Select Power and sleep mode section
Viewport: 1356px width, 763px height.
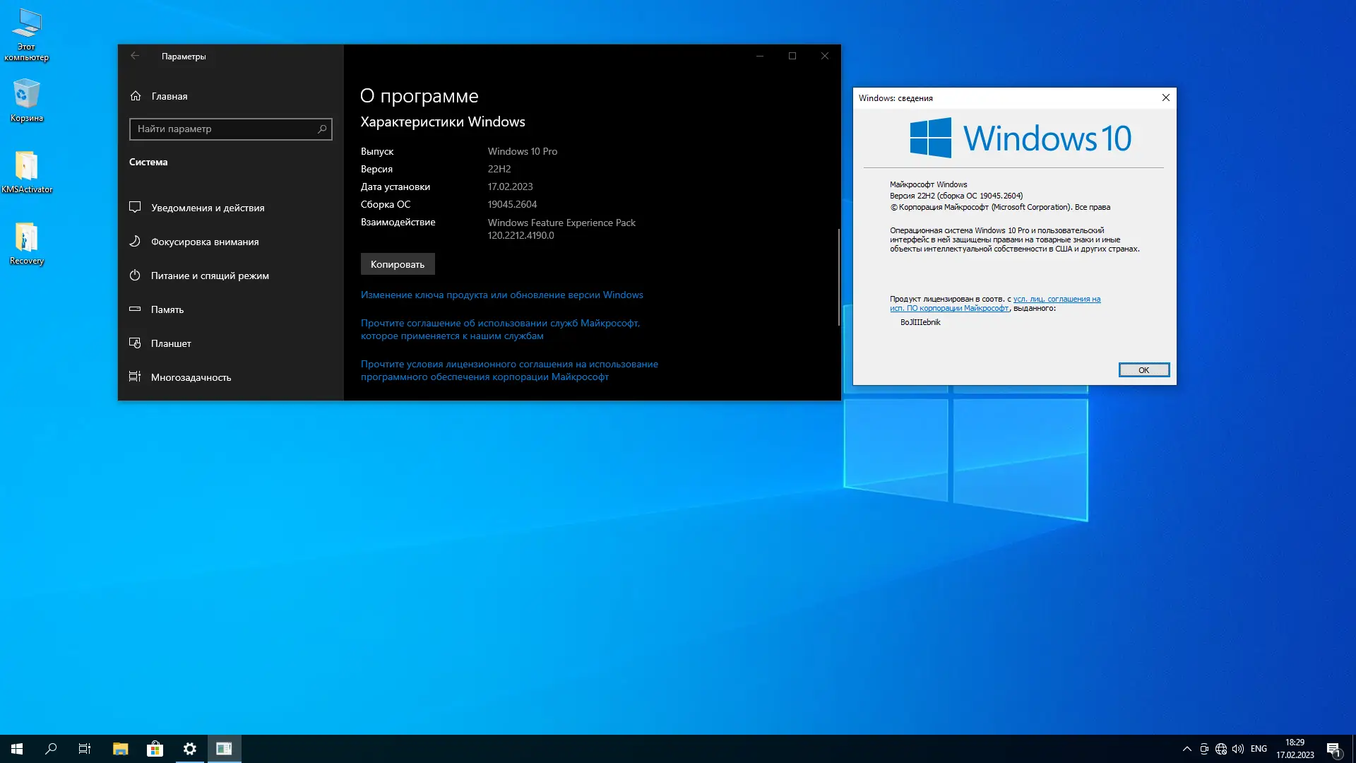[209, 276]
